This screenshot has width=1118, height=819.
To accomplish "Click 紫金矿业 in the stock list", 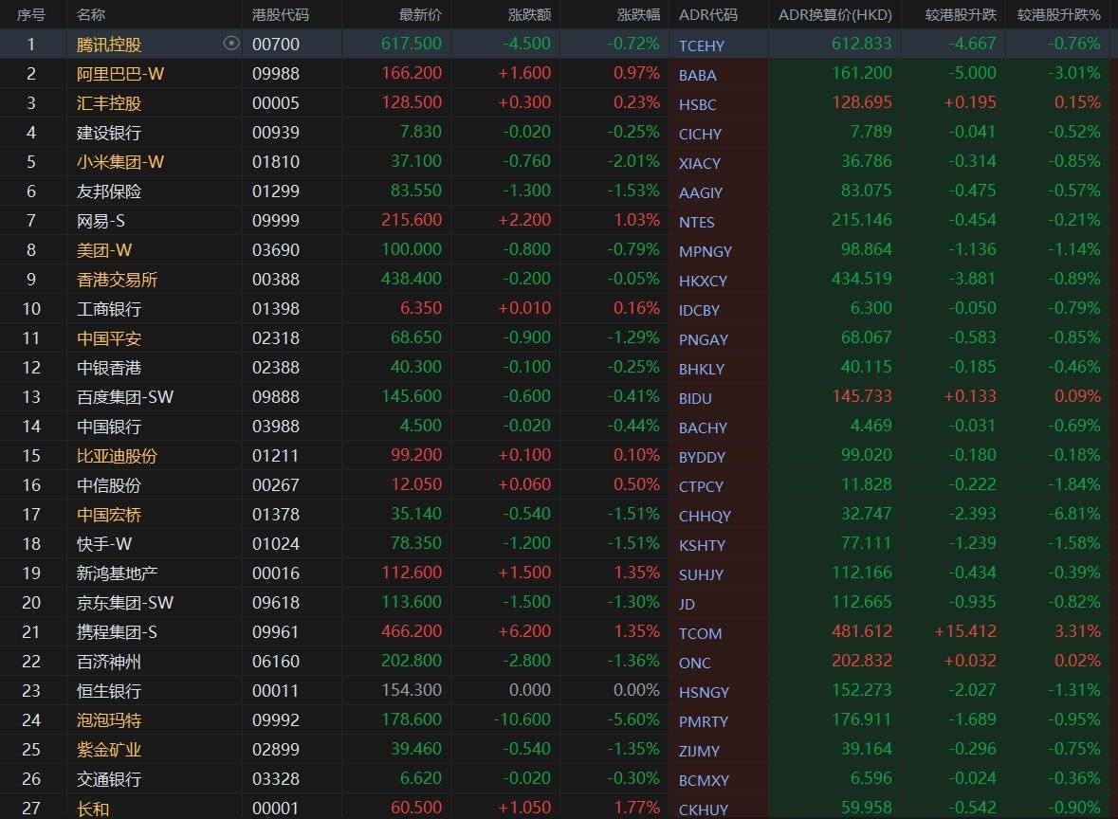I will point(109,750).
